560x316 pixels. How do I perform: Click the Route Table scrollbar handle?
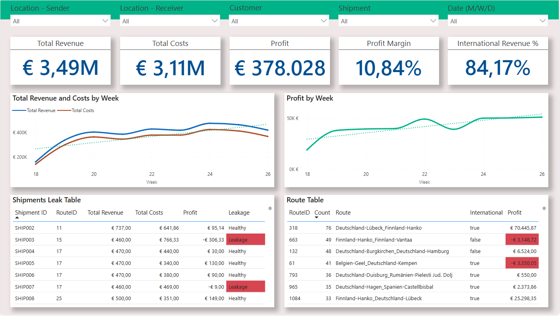(544, 208)
